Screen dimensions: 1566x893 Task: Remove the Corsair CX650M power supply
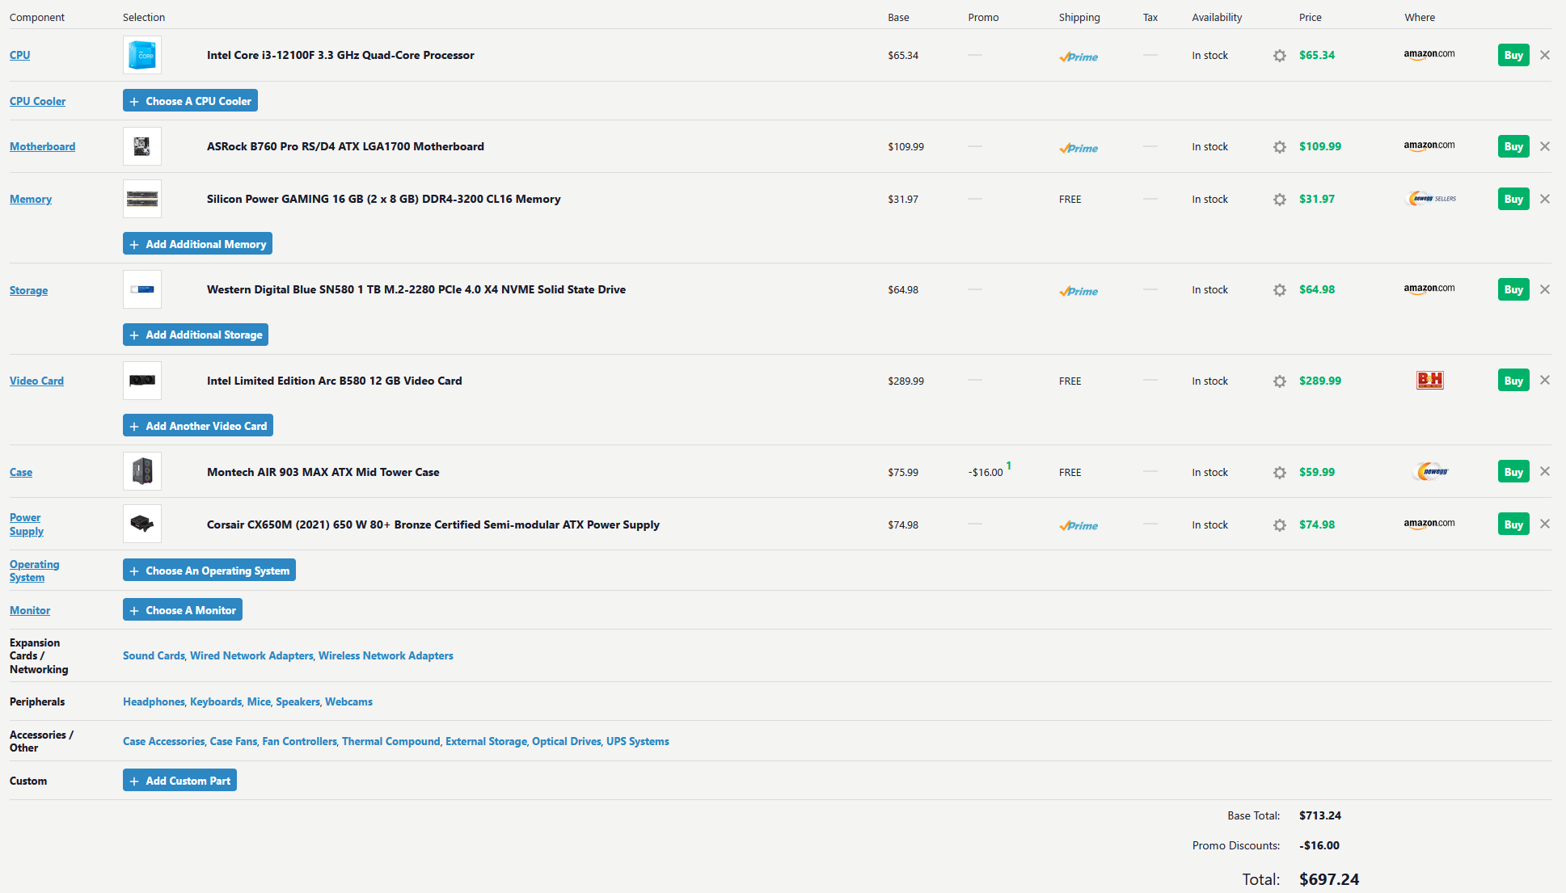[x=1545, y=524]
